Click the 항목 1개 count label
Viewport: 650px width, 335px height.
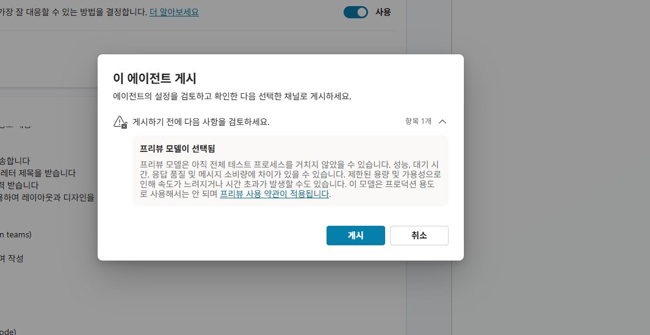click(418, 121)
